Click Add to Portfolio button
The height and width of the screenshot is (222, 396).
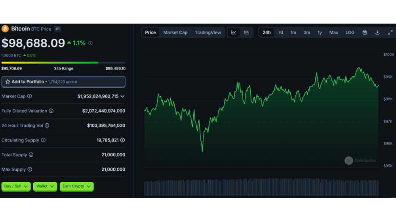[63, 82]
